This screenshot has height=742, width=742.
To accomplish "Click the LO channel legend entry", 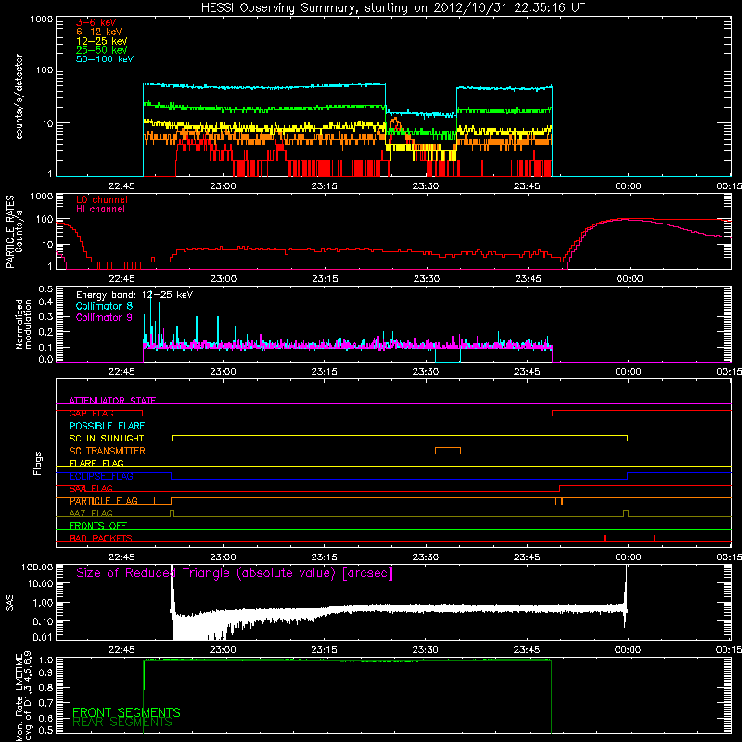I will [x=102, y=199].
